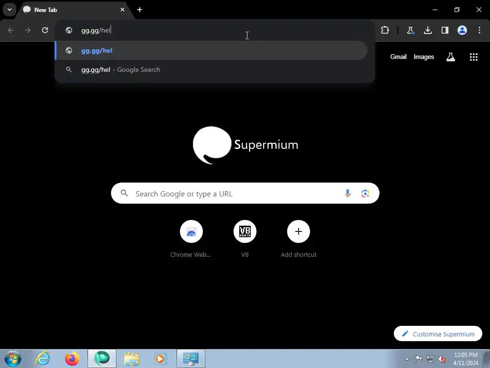Click Customise Supermium button
This screenshot has width=490, height=368.
438,334
